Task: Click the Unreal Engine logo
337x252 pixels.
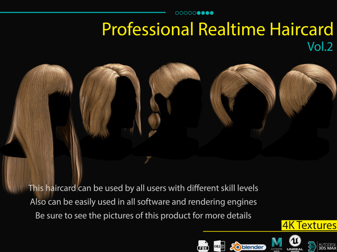Action: [x=294, y=243]
